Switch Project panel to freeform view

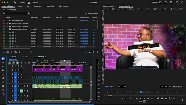pyautogui.click(x=16, y=52)
